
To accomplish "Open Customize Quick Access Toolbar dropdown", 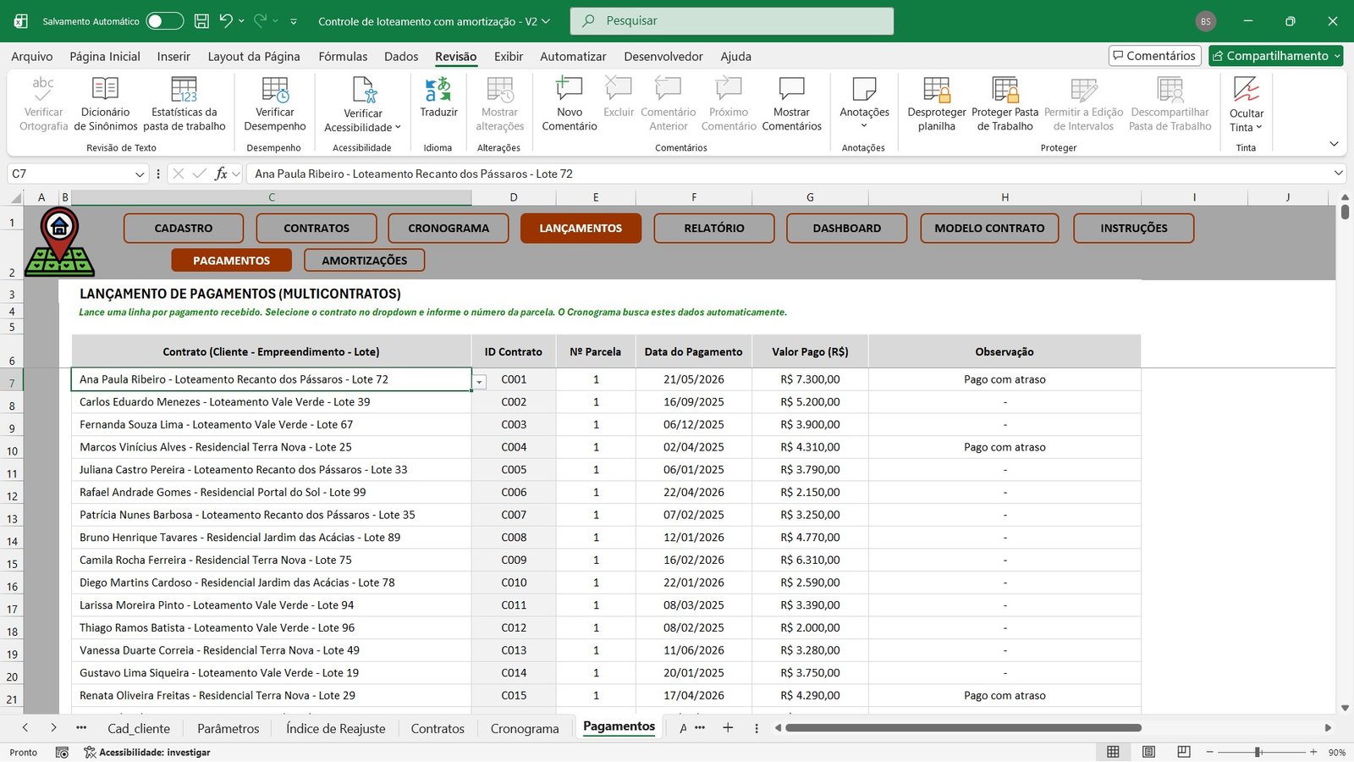I will (x=294, y=21).
